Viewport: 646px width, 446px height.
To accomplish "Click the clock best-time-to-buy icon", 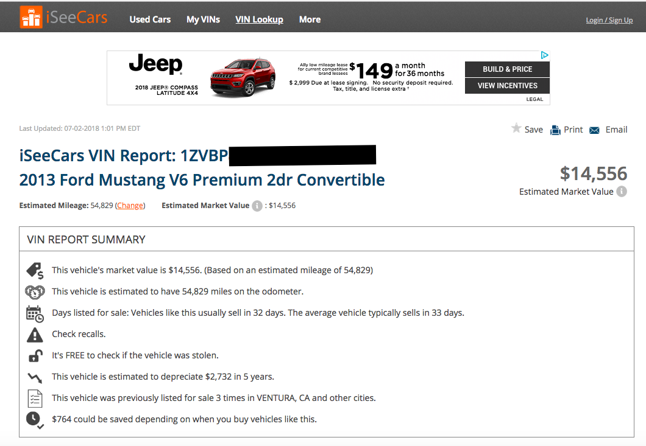I will click(35, 420).
